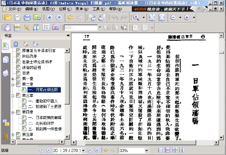The height and width of the screenshot is (155, 226).
Task: Select the 读者的证明 bookmark
Action: point(32,67)
